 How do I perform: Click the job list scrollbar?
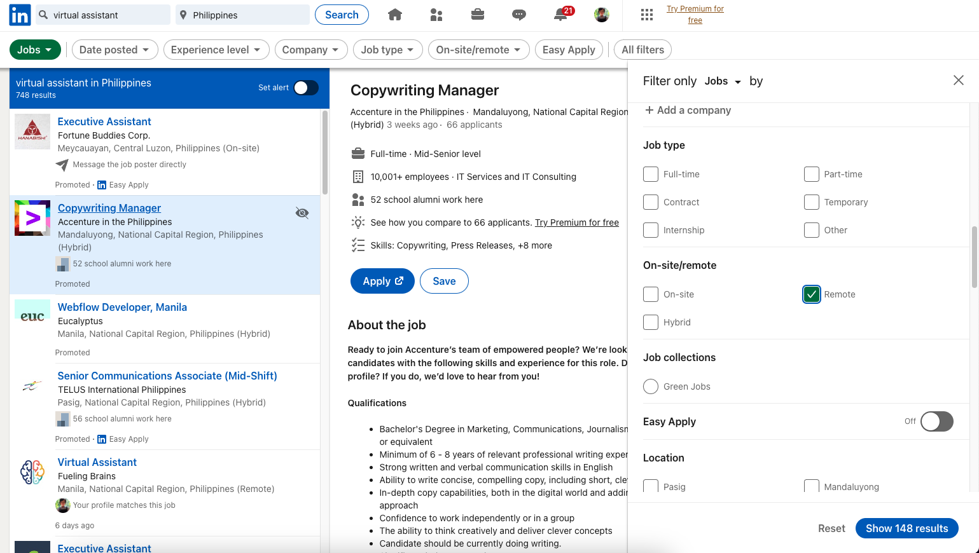[325, 153]
